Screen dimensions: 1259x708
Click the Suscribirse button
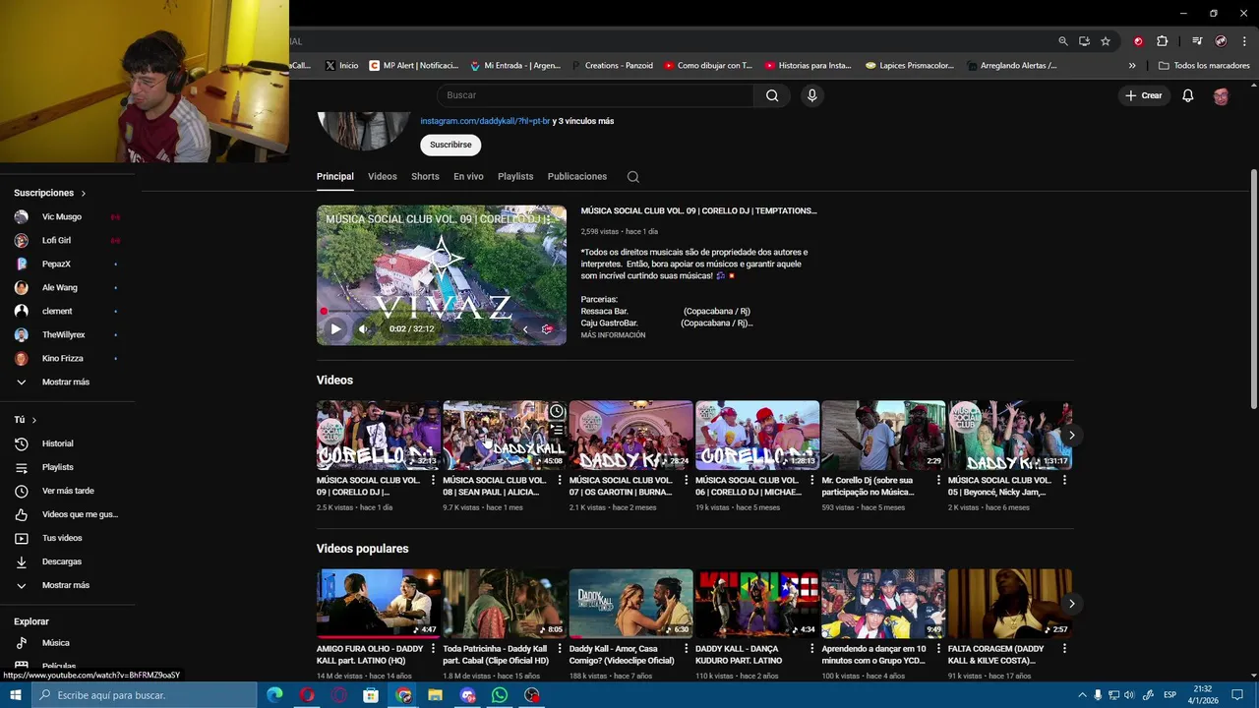point(450,145)
